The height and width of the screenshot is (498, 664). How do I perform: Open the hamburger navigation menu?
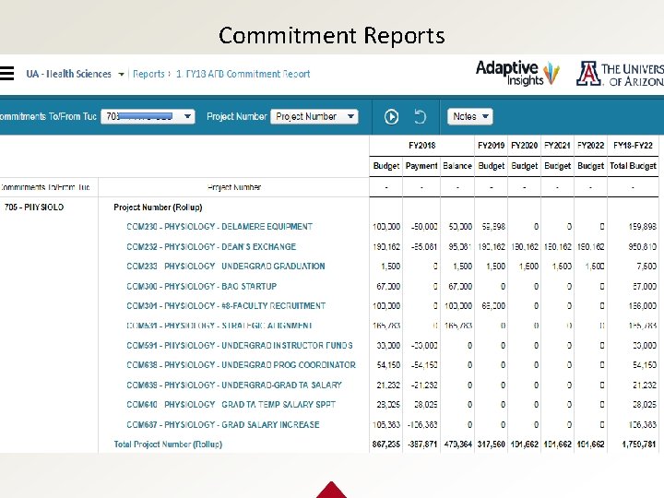coord(6,73)
